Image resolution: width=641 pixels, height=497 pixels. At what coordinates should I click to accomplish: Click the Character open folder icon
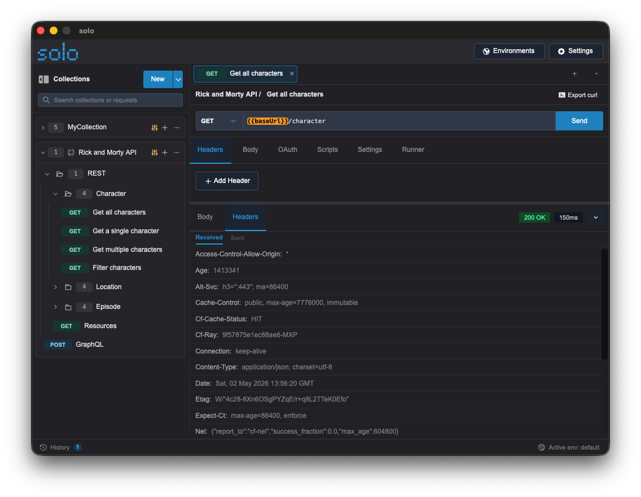tap(68, 194)
